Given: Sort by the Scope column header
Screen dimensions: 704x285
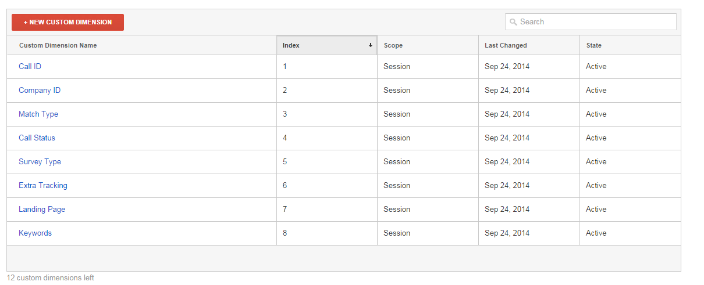Looking at the screenshot, I should coord(393,45).
